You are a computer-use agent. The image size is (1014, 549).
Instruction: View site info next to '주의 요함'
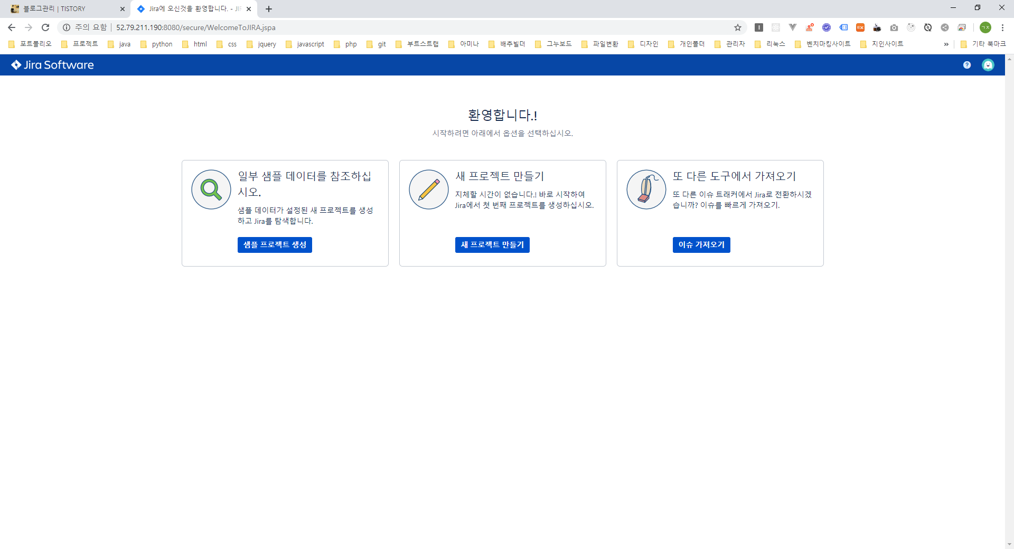click(67, 27)
